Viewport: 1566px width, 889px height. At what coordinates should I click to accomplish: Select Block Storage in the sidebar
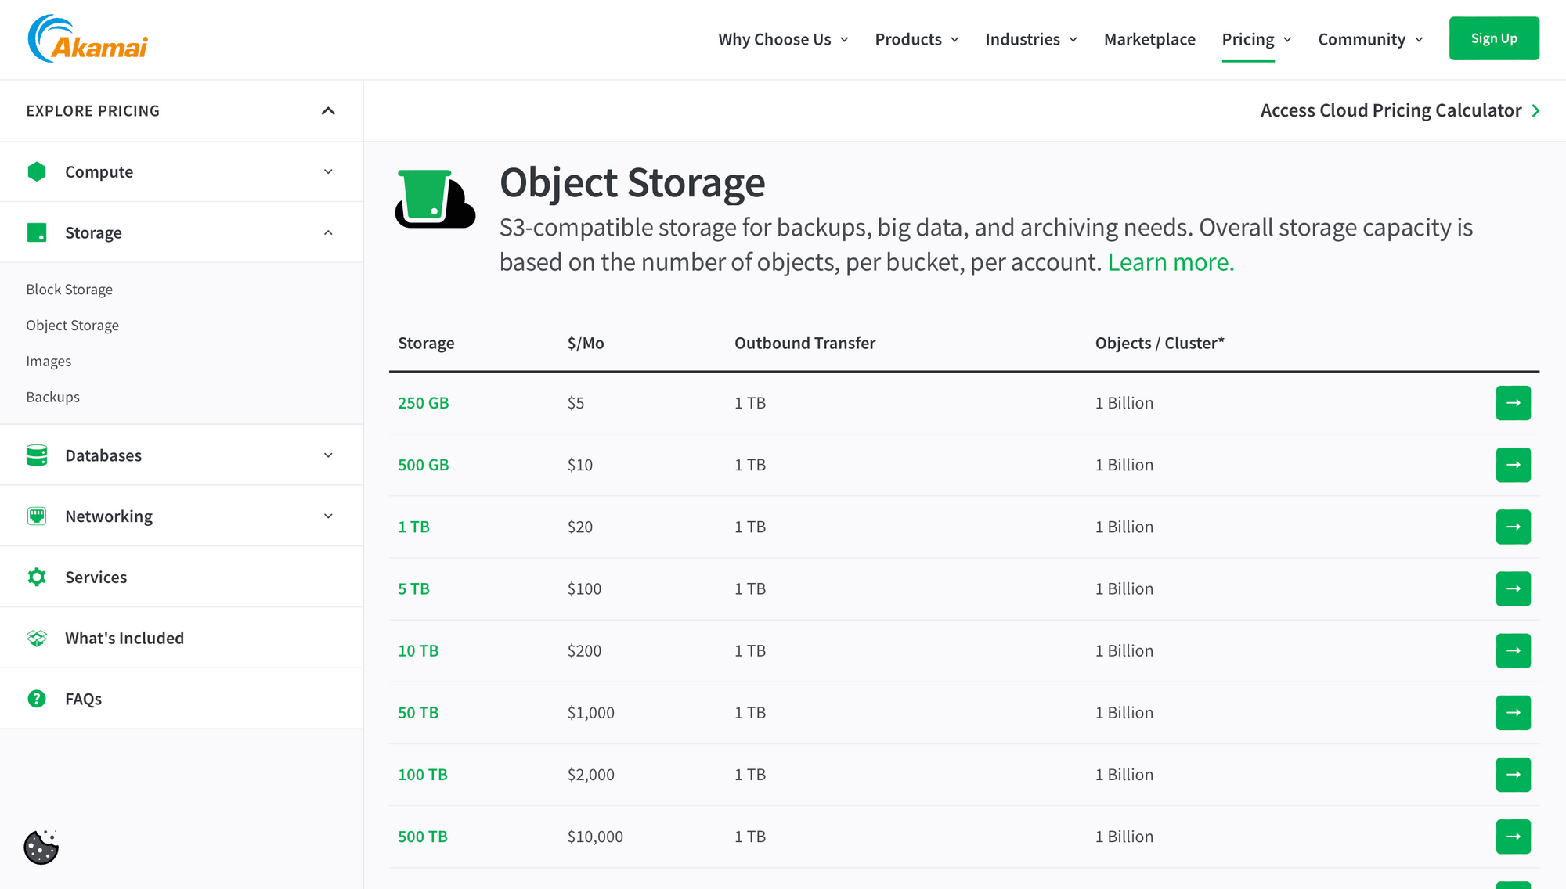(x=69, y=289)
